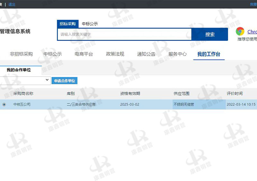Switch to the 招标采购 search tab
Viewport: 257px width, 181px height.
[67, 24]
